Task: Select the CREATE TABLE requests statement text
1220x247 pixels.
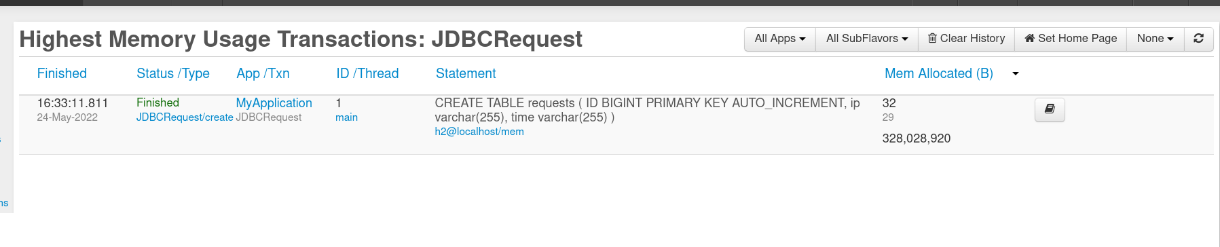Action: (647, 110)
